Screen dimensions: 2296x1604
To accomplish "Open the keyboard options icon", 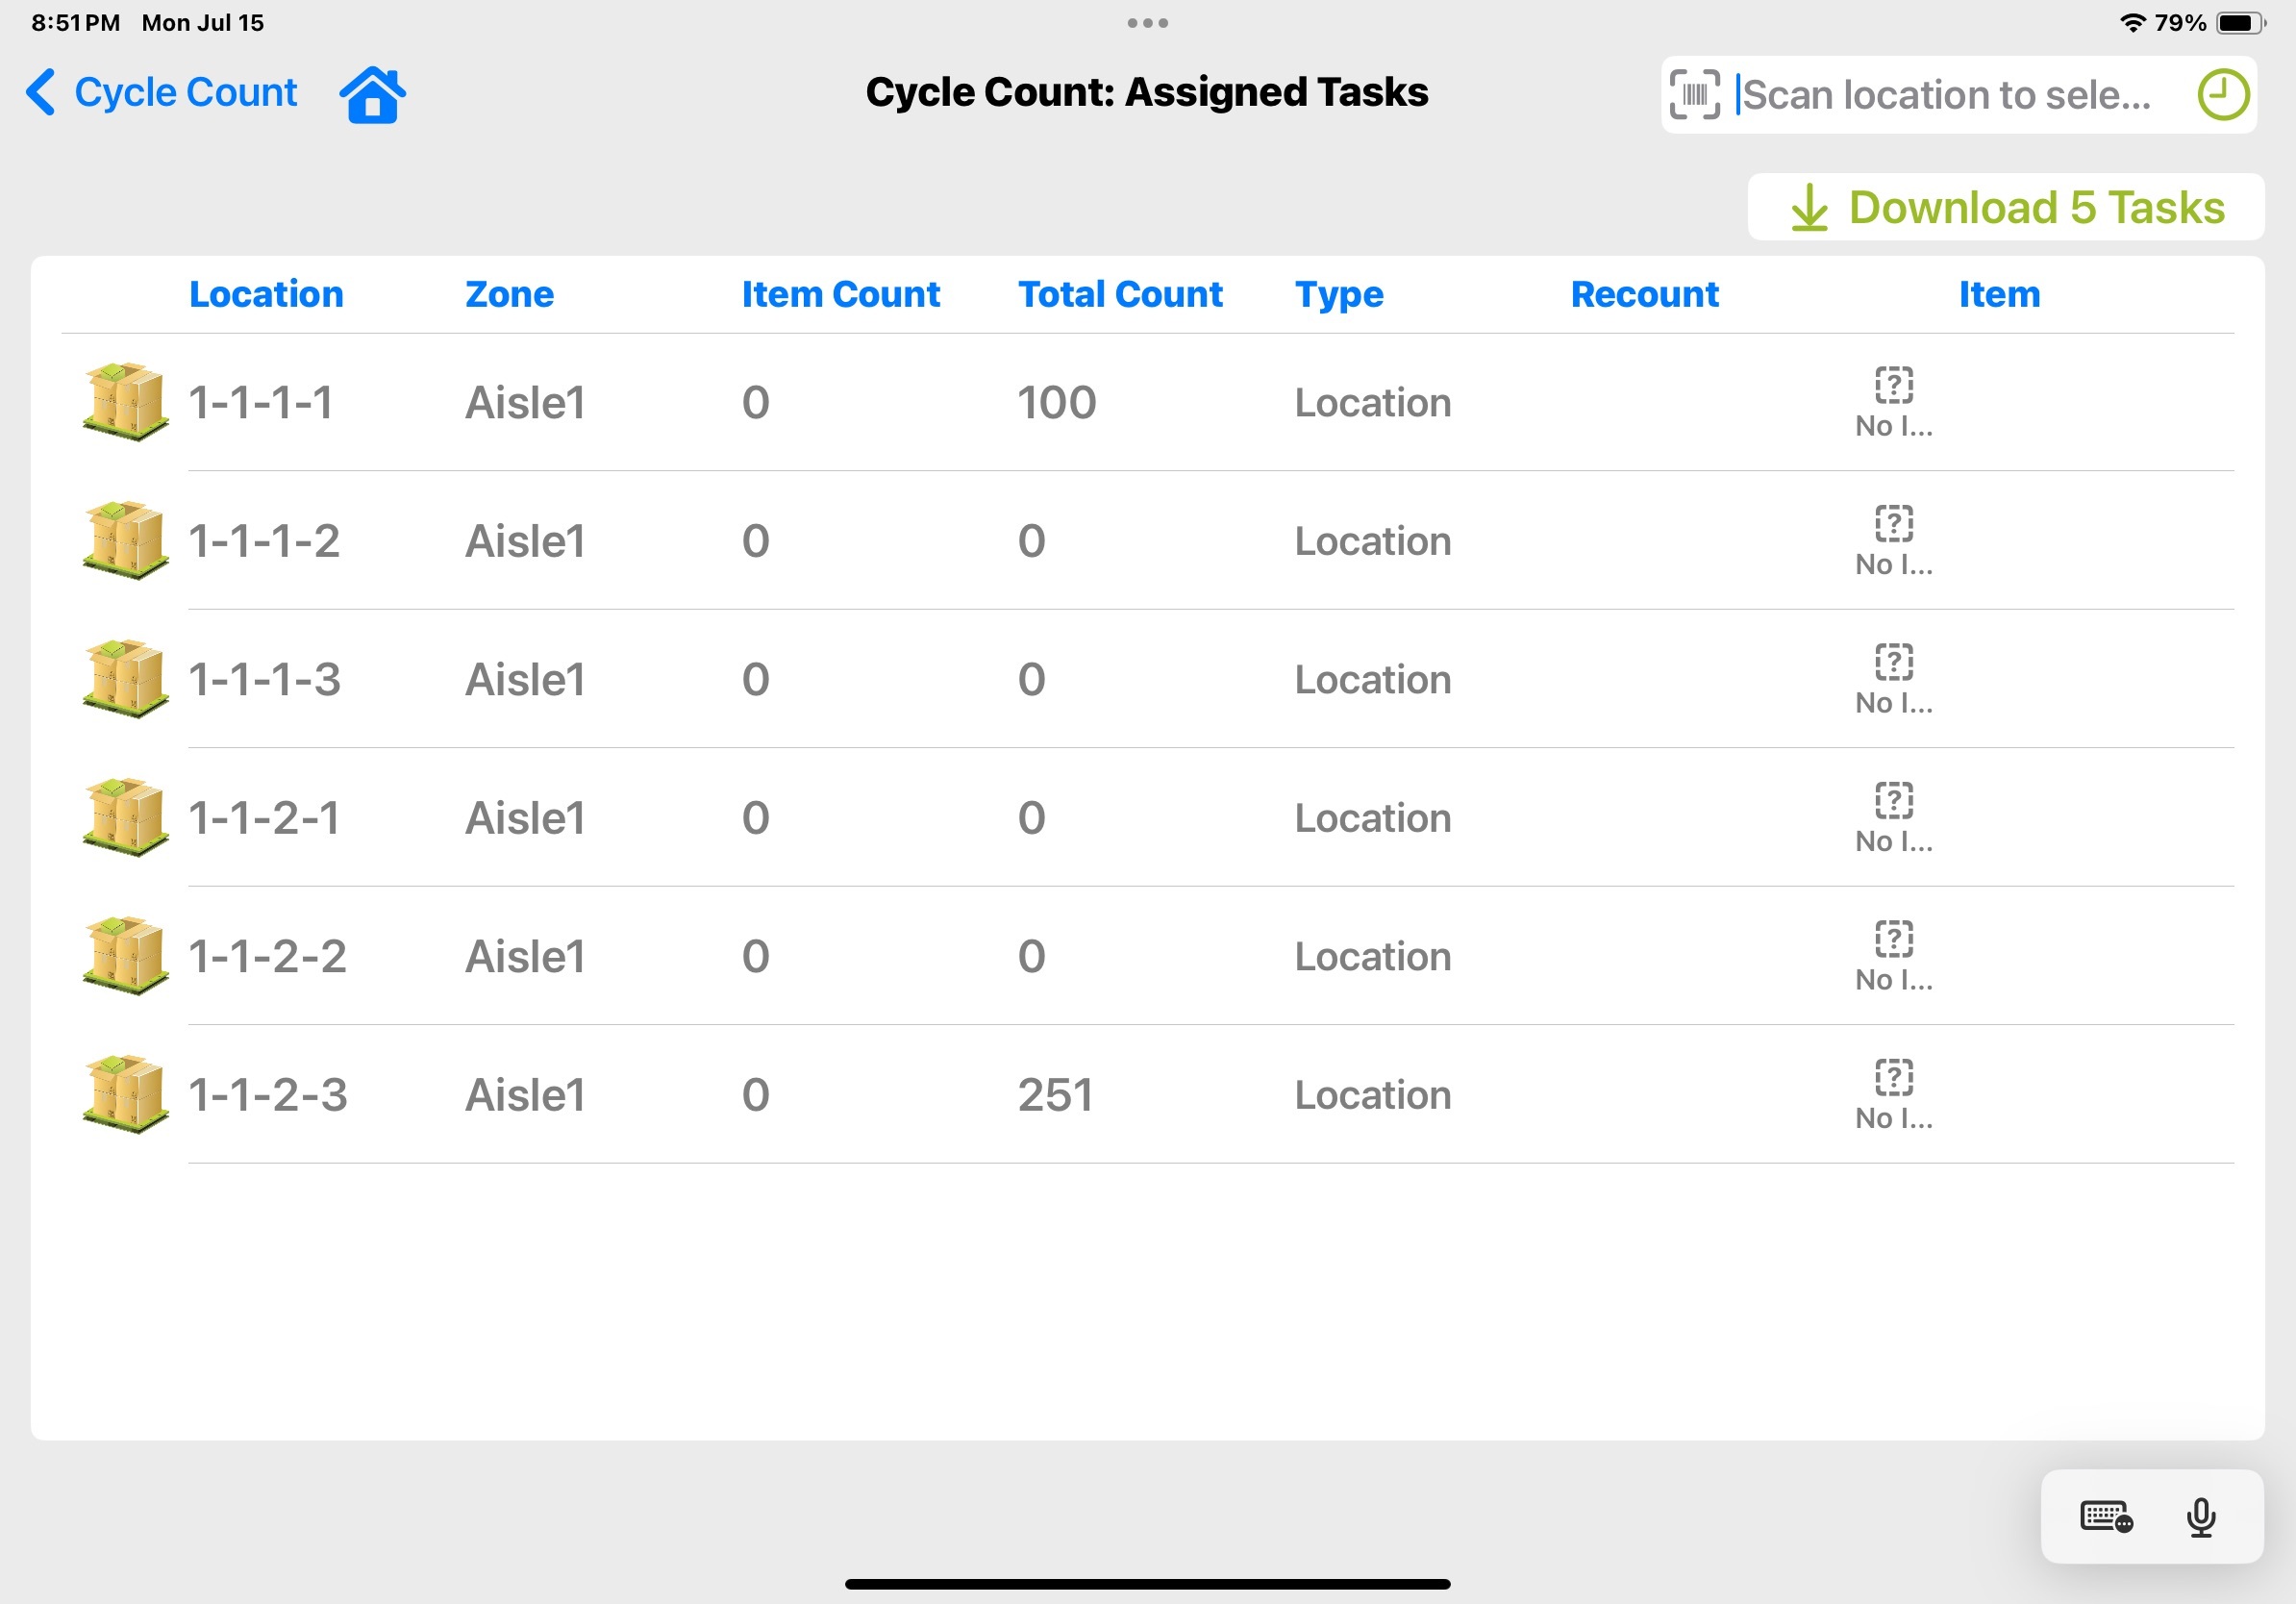I will (2106, 1517).
